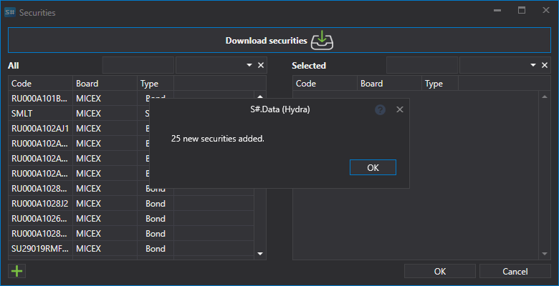Click the S# application logo icon
This screenshot has height=286, width=559.
[10, 12]
